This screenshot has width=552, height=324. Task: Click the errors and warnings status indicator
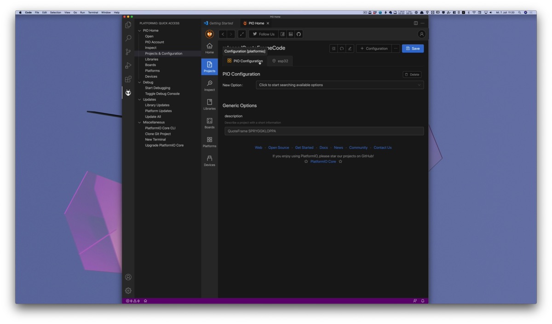(x=133, y=301)
